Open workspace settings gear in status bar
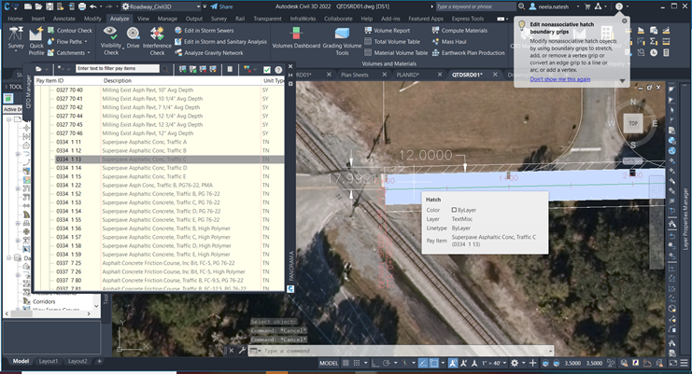The width and height of the screenshot is (692, 374). [515, 363]
